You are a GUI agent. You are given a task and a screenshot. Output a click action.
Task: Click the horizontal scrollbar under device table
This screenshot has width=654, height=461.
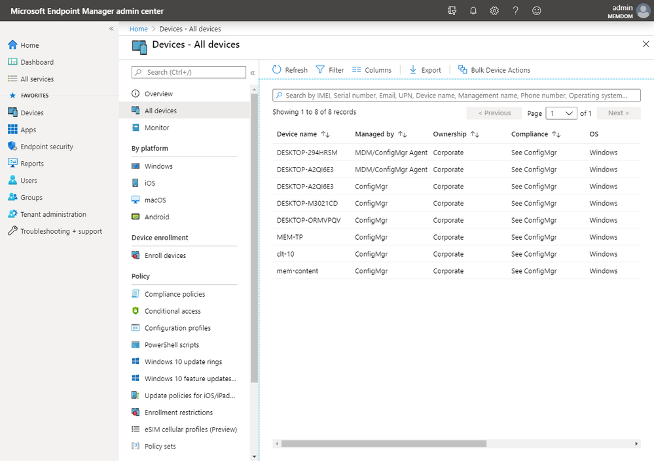click(x=384, y=443)
